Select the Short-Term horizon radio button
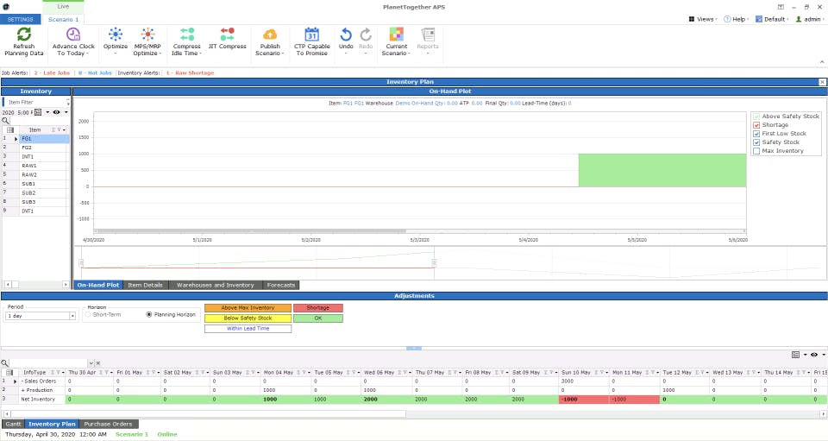The image size is (828, 441). 88,314
